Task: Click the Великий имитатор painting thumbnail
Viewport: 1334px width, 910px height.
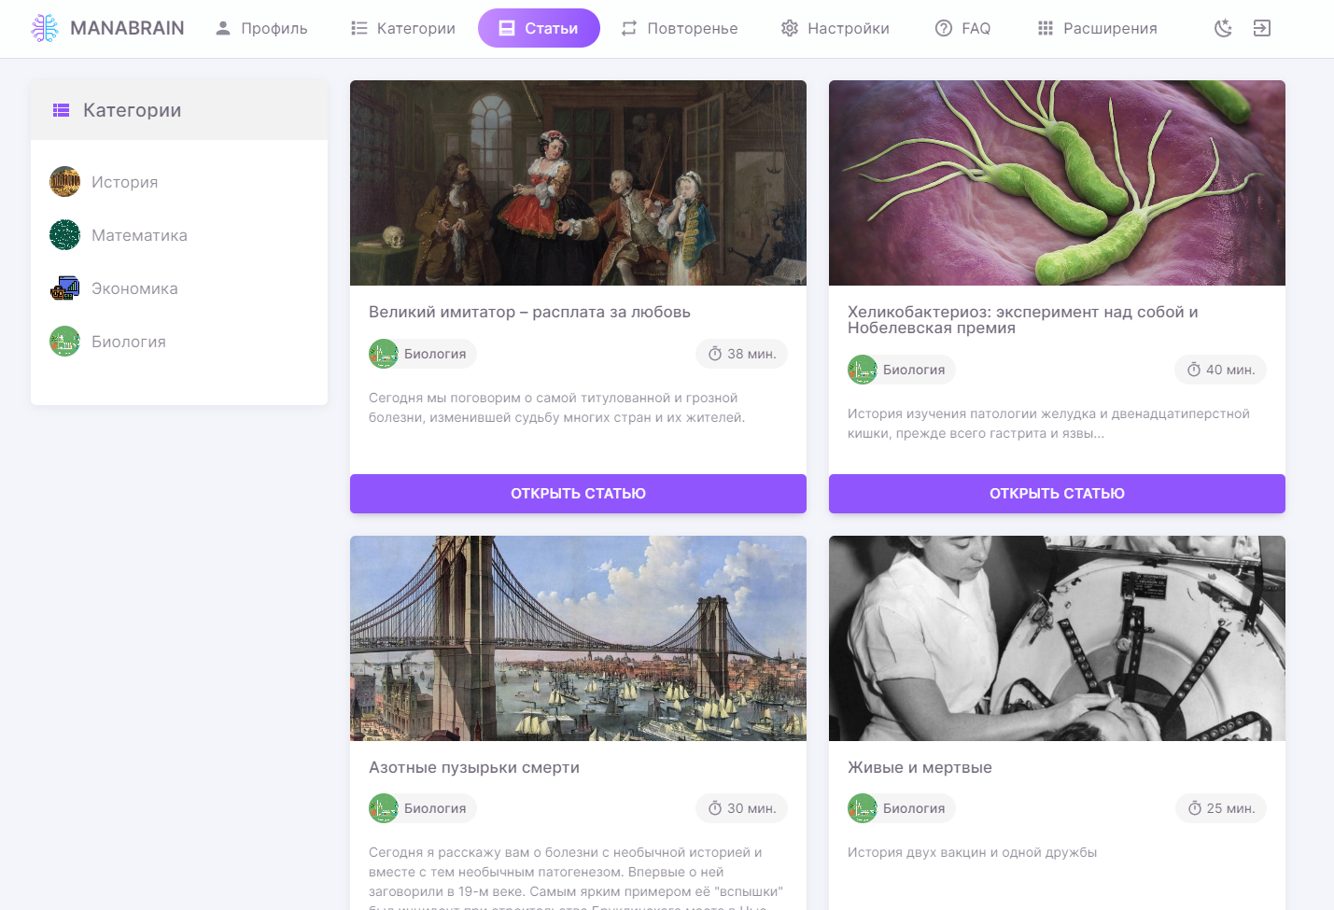Action: click(x=578, y=183)
